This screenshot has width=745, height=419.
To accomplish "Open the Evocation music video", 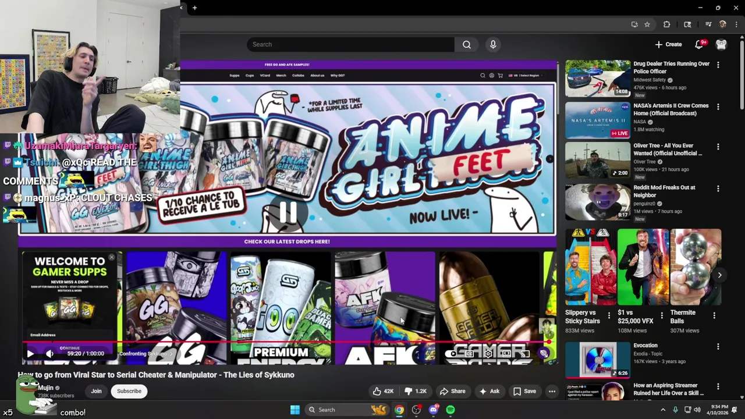I will pos(597,360).
